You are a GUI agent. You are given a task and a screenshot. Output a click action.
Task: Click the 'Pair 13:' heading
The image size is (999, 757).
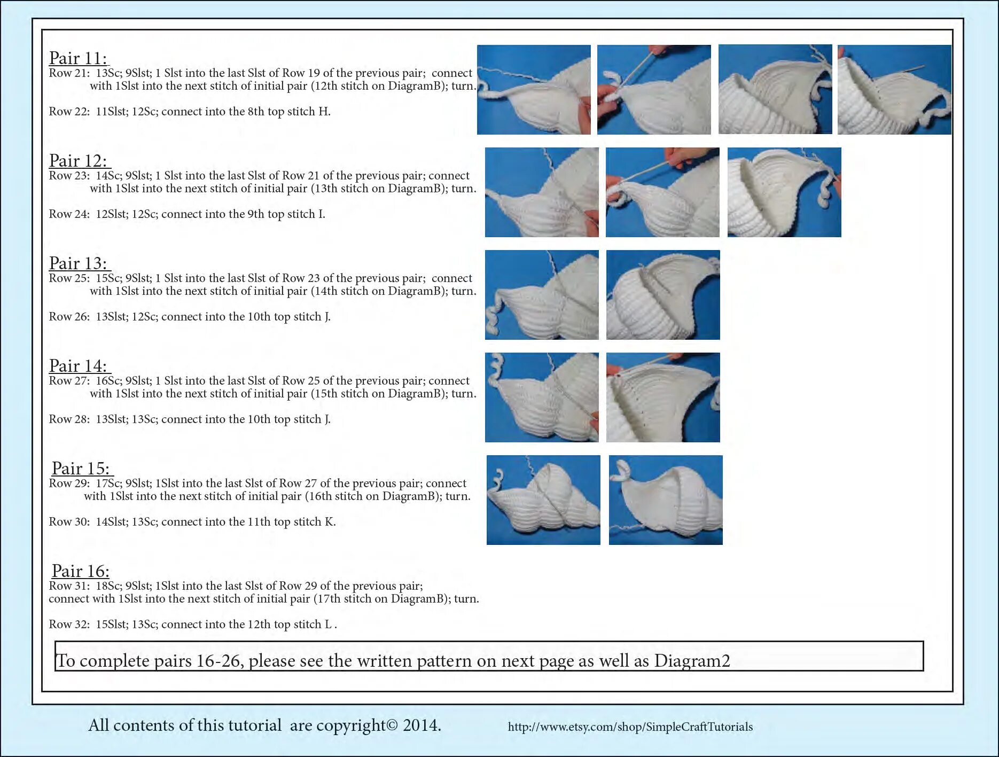click(x=79, y=263)
